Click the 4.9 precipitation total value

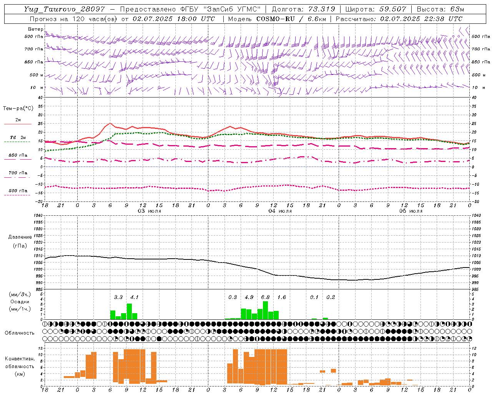tap(249, 297)
